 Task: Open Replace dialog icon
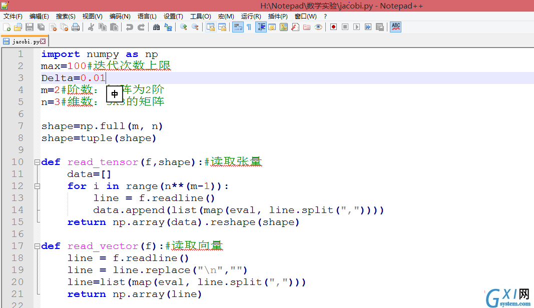click(x=168, y=27)
